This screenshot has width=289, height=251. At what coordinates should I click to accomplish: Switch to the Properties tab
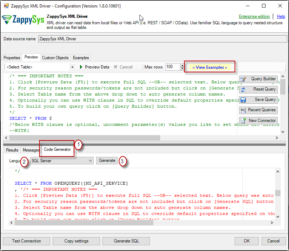(x=12, y=58)
